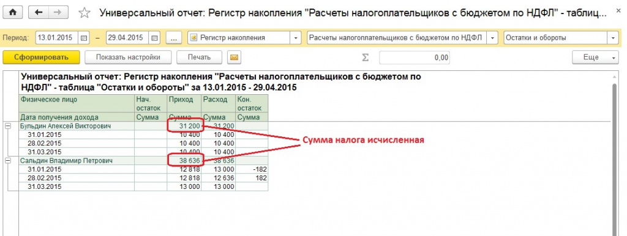The width and height of the screenshot is (627, 236).
Task: Go to the Home page icon
Action: coord(13,12)
